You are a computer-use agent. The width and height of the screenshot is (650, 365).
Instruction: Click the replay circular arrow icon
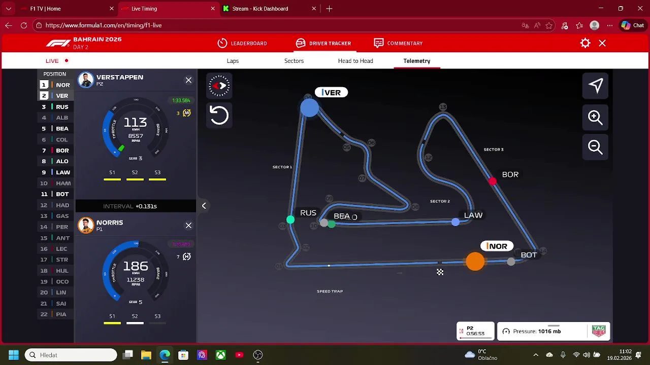(x=219, y=115)
